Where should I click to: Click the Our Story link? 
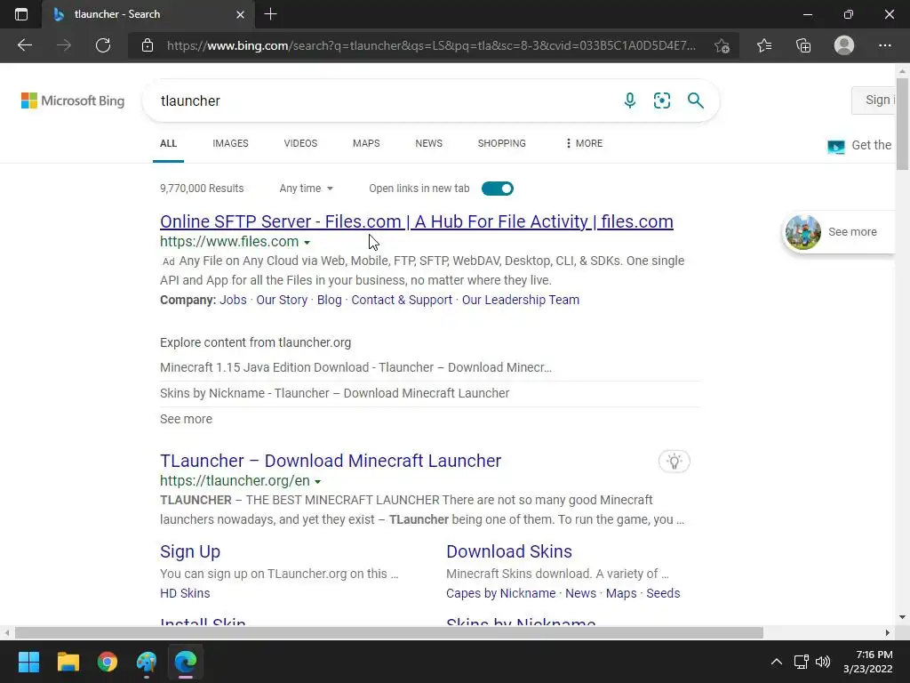[x=282, y=300]
